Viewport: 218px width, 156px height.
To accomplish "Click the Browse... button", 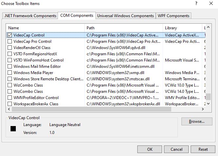I will pos(197,121).
